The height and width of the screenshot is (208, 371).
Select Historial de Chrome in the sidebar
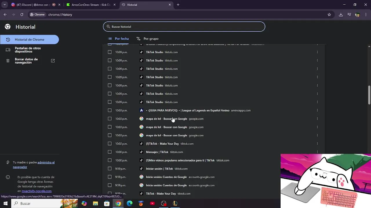29,40
